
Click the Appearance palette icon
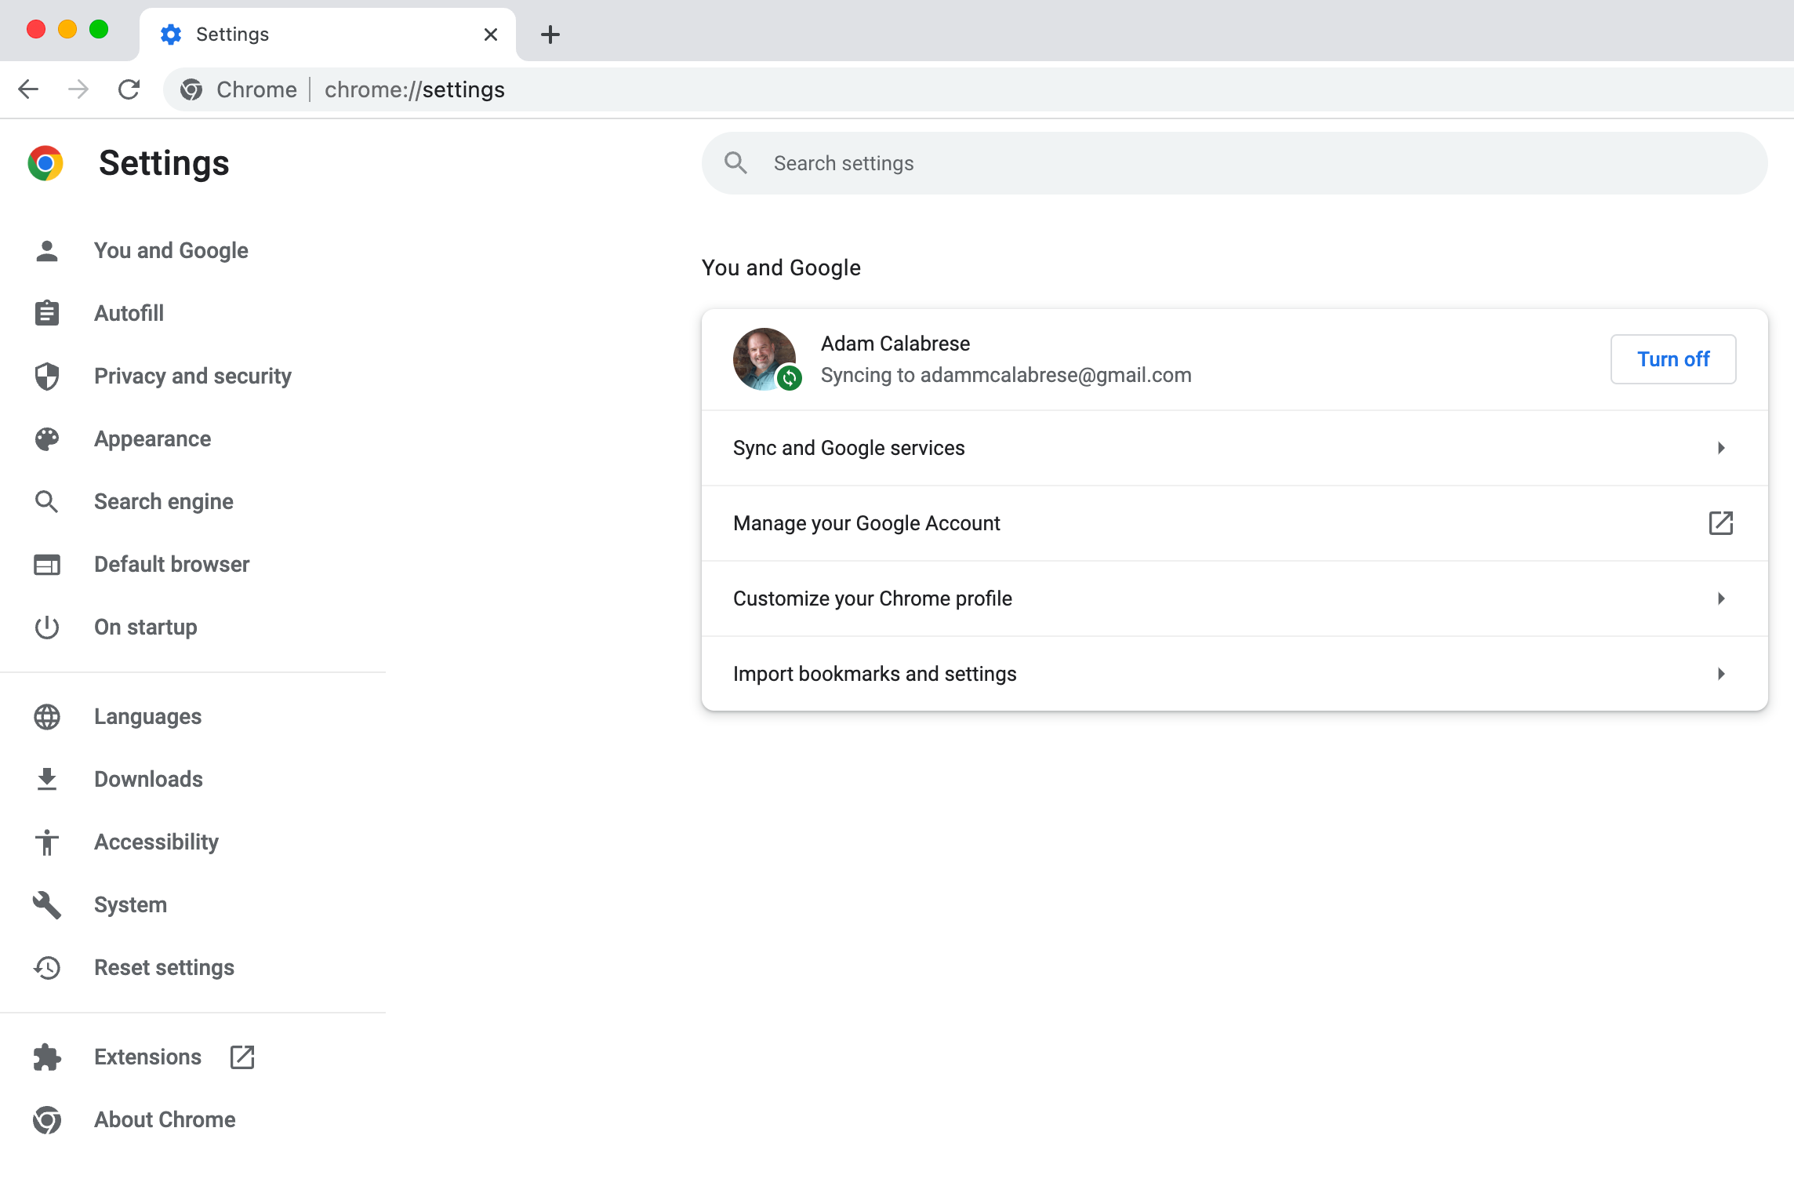click(47, 439)
